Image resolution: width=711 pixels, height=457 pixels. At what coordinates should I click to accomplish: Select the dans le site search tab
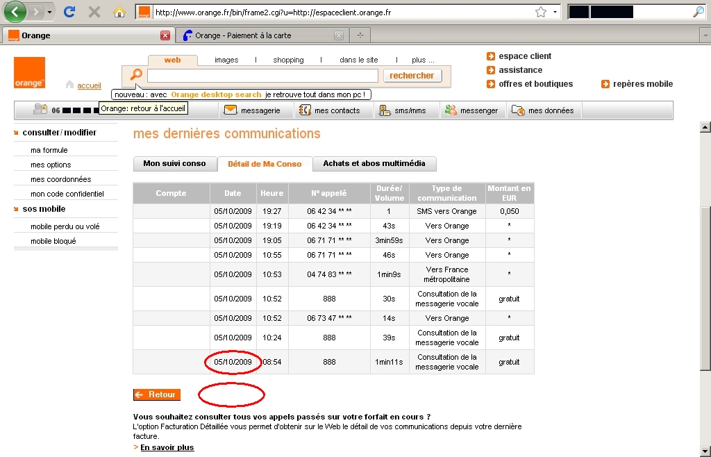(x=359, y=60)
